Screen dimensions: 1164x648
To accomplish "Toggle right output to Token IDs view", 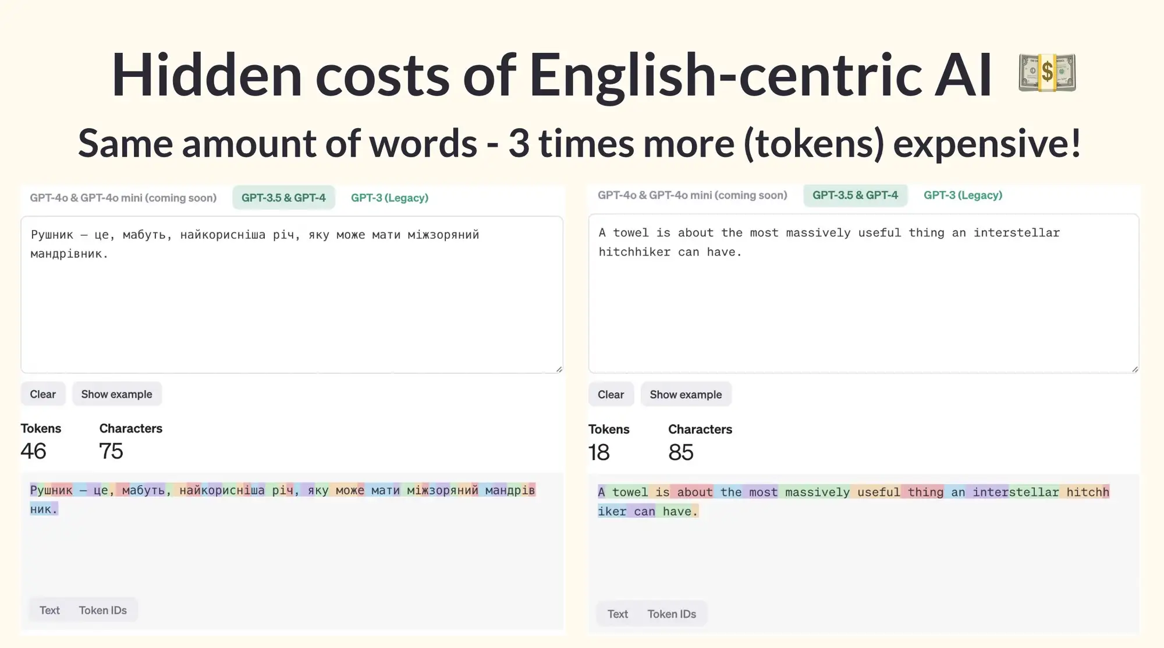I will [672, 614].
